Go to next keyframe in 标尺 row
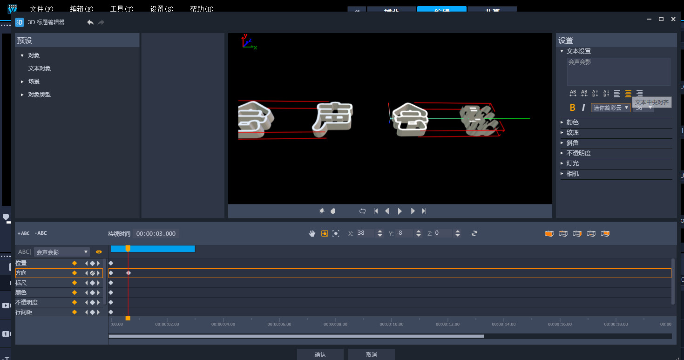Viewport: 684px width, 360px height. pos(98,283)
